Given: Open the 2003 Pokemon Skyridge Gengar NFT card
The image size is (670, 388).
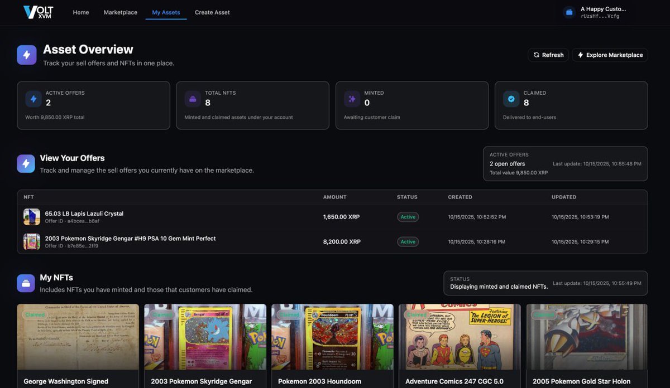Looking at the screenshot, I should (x=205, y=346).
